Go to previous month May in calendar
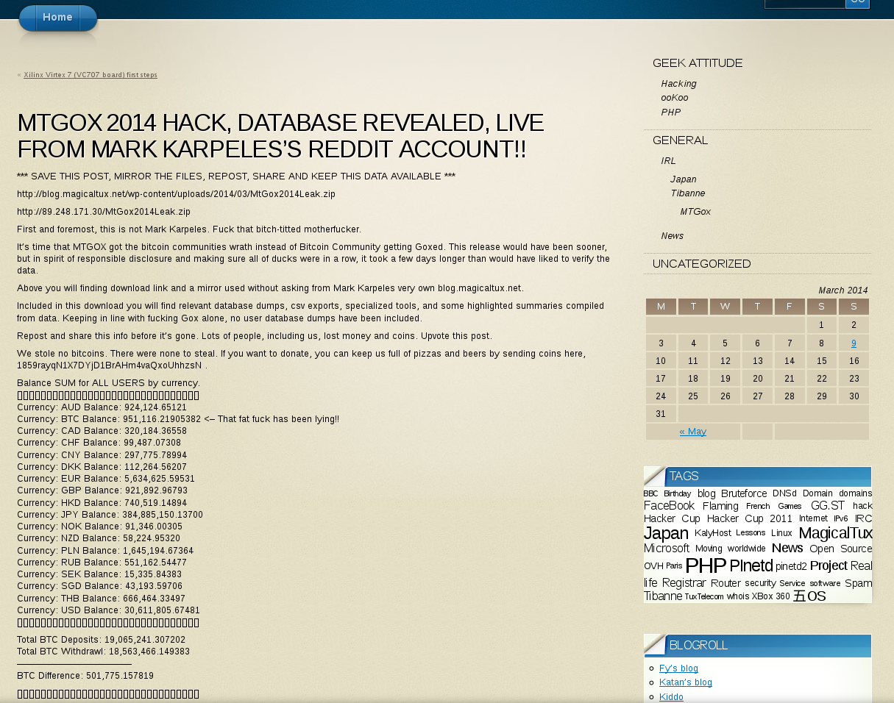 tap(692, 432)
